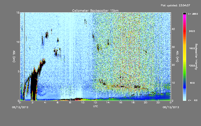Click the 30 kft tick label
Screen dimensions: 201x126
pyautogui.click(x=173, y=47)
